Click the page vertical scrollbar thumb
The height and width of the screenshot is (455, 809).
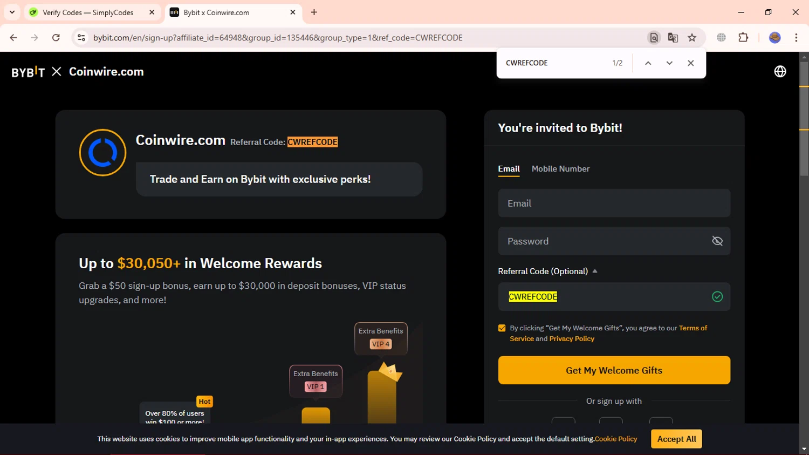point(804,119)
